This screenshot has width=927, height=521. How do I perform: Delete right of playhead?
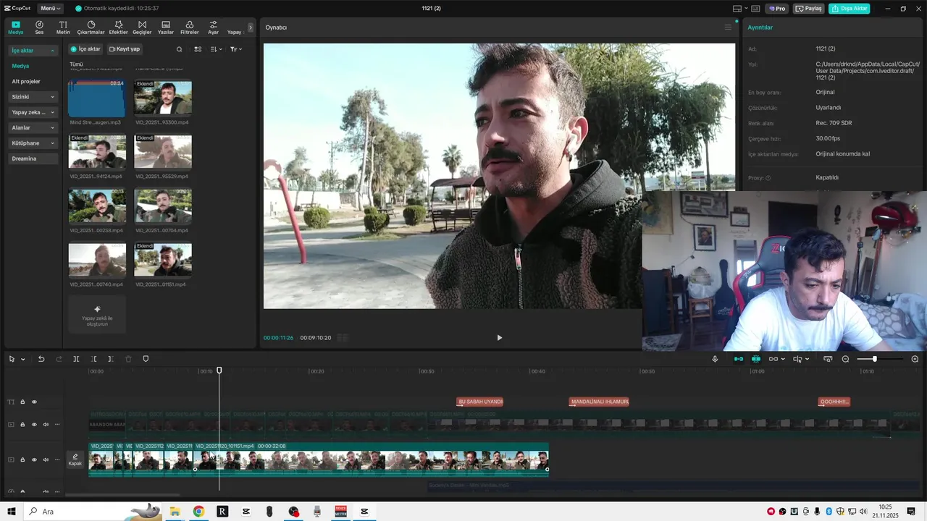tap(111, 359)
